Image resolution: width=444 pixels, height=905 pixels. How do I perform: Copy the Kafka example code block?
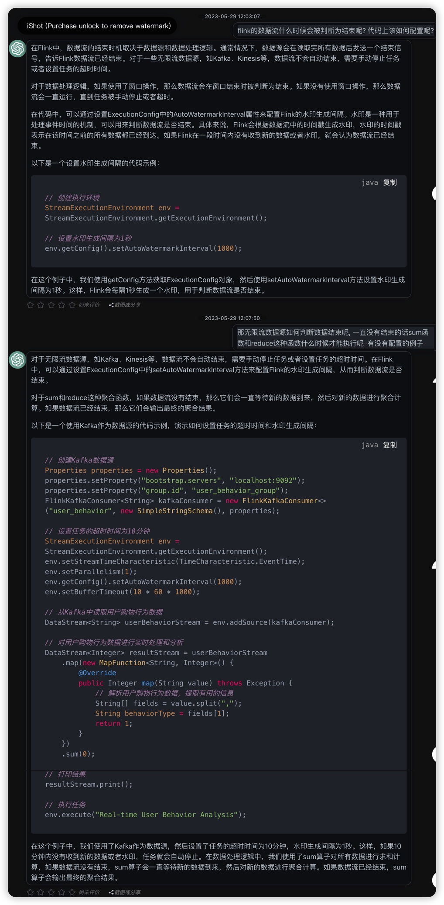point(389,445)
